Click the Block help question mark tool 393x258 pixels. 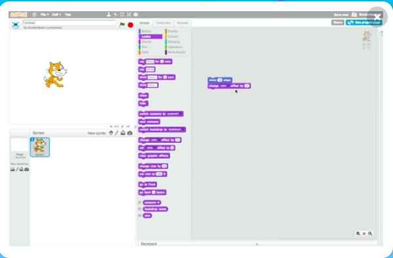pyautogui.click(x=135, y=14)
